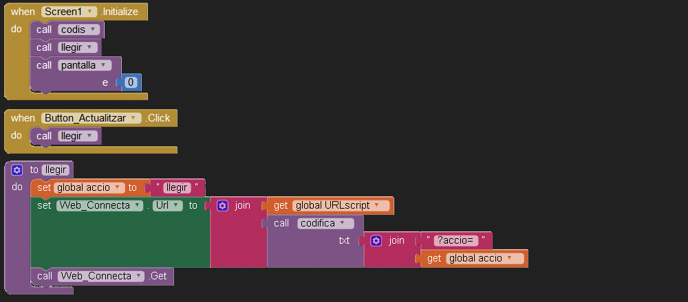Click the gear icon on the 'to llegir' procedure
The height and width of the screenshot is (302, 688).
tap(17, 170)
